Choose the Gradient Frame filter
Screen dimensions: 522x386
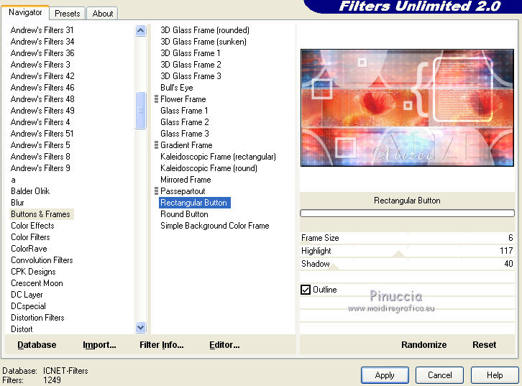click(186, 145)
